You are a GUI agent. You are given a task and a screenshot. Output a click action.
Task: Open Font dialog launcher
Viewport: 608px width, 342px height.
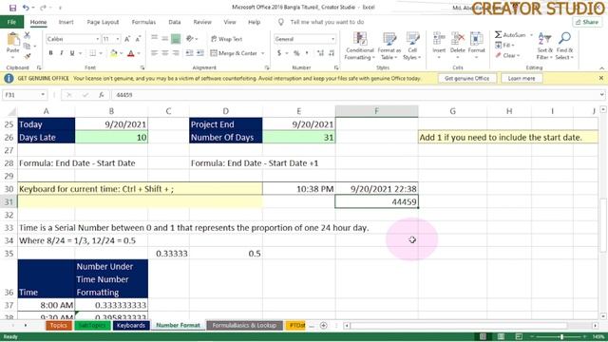[142, 67]
